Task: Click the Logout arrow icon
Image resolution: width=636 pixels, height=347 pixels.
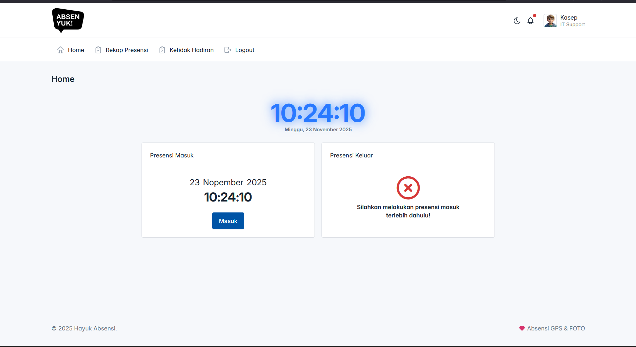Action: (x=228, y=50)
